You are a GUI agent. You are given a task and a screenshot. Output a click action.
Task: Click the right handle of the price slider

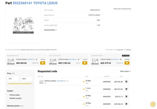32,84
